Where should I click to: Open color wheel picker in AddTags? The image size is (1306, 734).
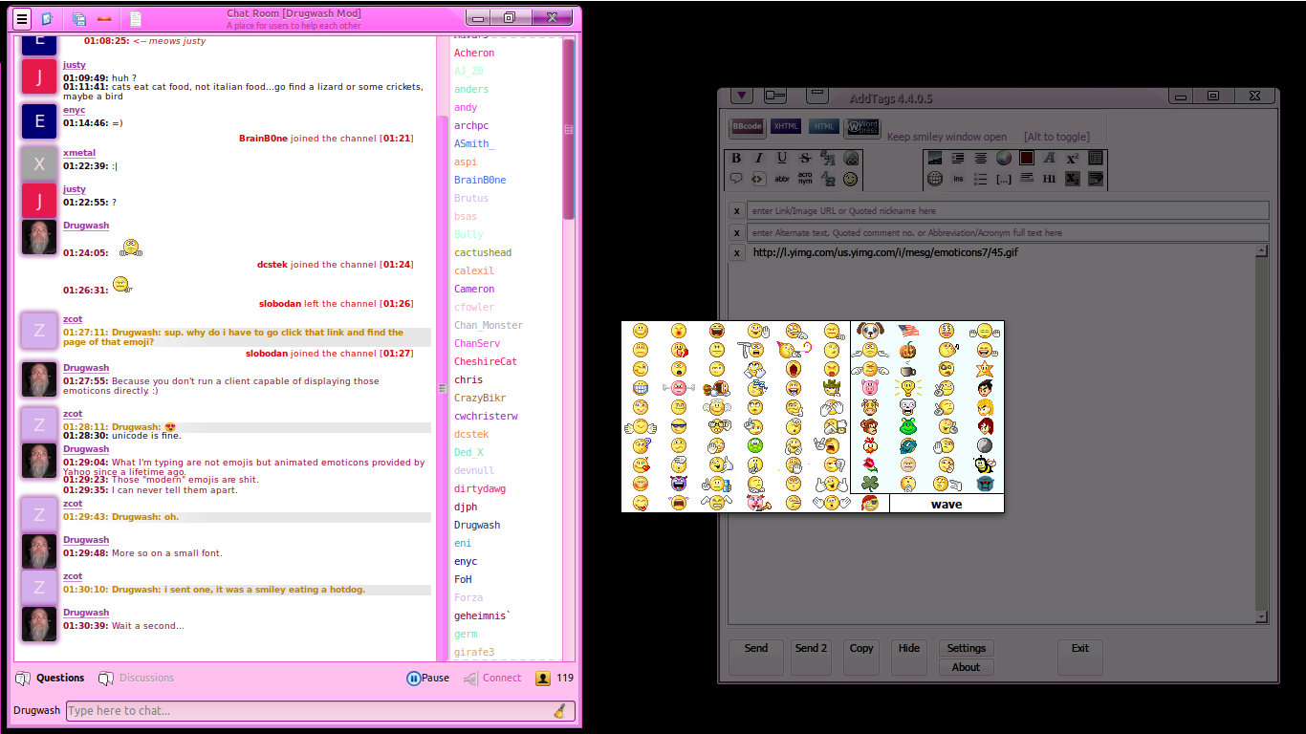(x=1004, y=158)
